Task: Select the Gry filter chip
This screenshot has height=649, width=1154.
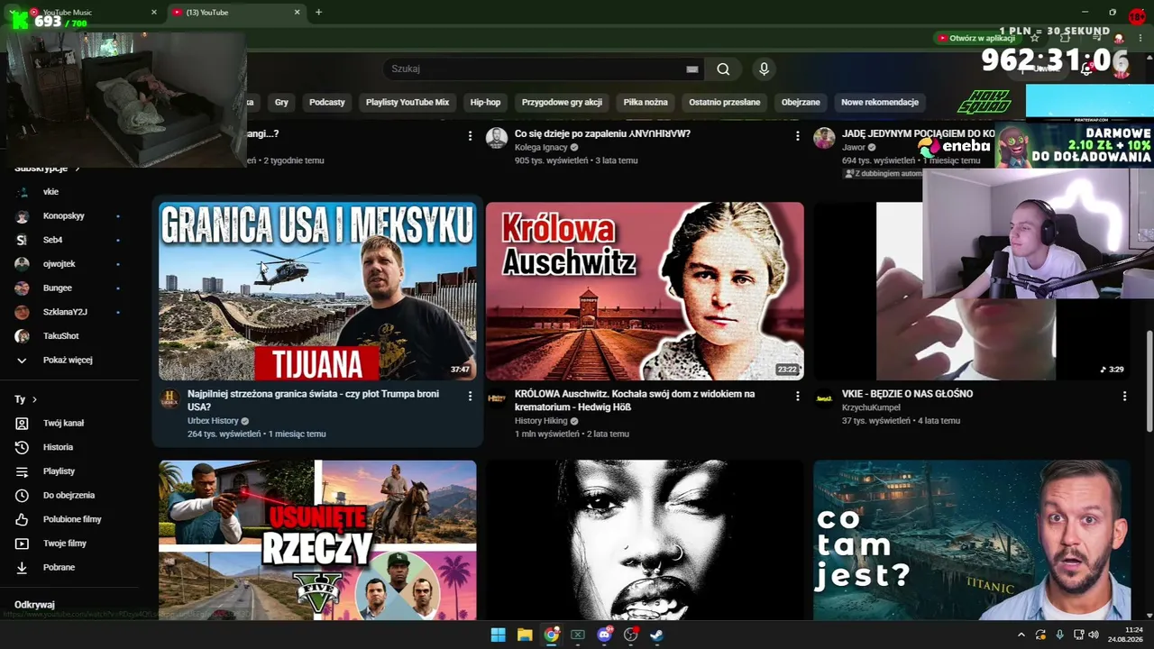Action: [x=281, y=102]
